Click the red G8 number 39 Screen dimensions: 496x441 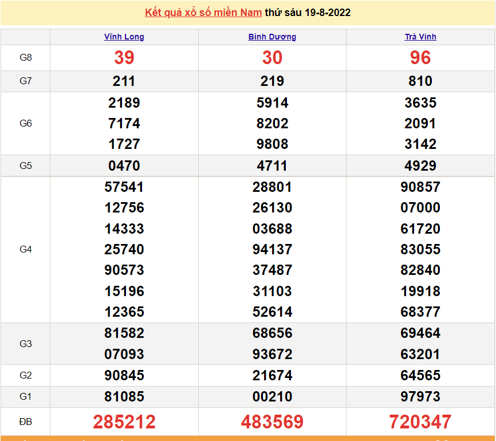(x=124, y=58)
